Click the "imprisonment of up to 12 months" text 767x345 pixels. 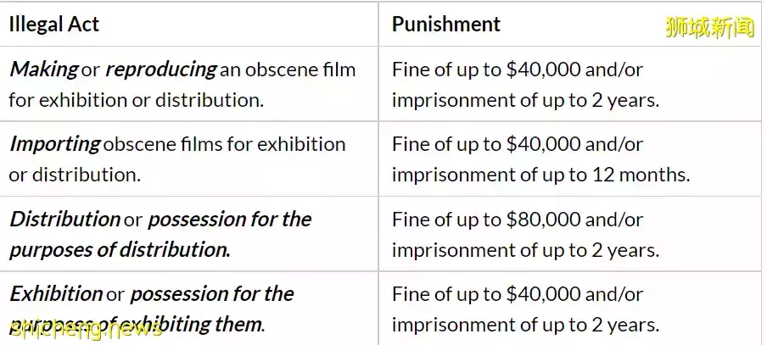pyautogui.click(x=540, y=175)
